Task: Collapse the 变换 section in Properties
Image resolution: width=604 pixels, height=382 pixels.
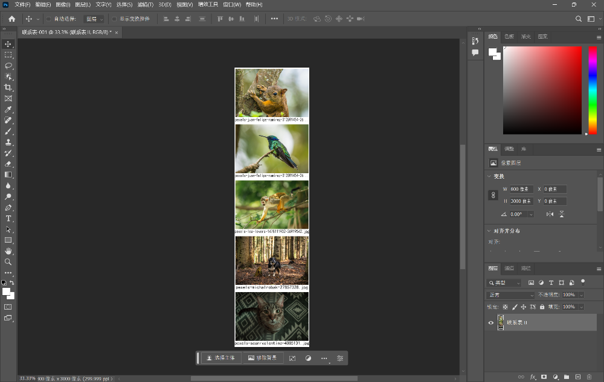Action: click(489, 176)
